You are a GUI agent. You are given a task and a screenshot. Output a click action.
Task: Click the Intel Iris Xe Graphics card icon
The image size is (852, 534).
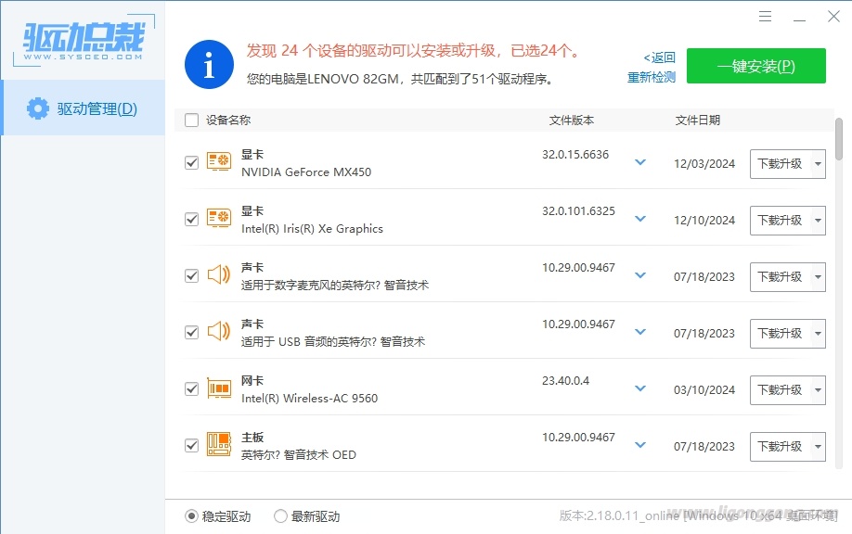(219, 218)
